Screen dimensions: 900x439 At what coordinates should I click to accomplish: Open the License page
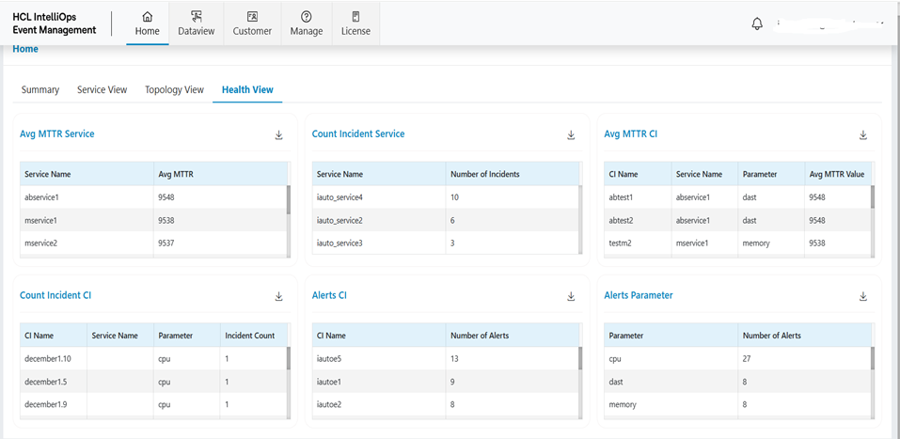pyautogui.click(x=355, y=24)
